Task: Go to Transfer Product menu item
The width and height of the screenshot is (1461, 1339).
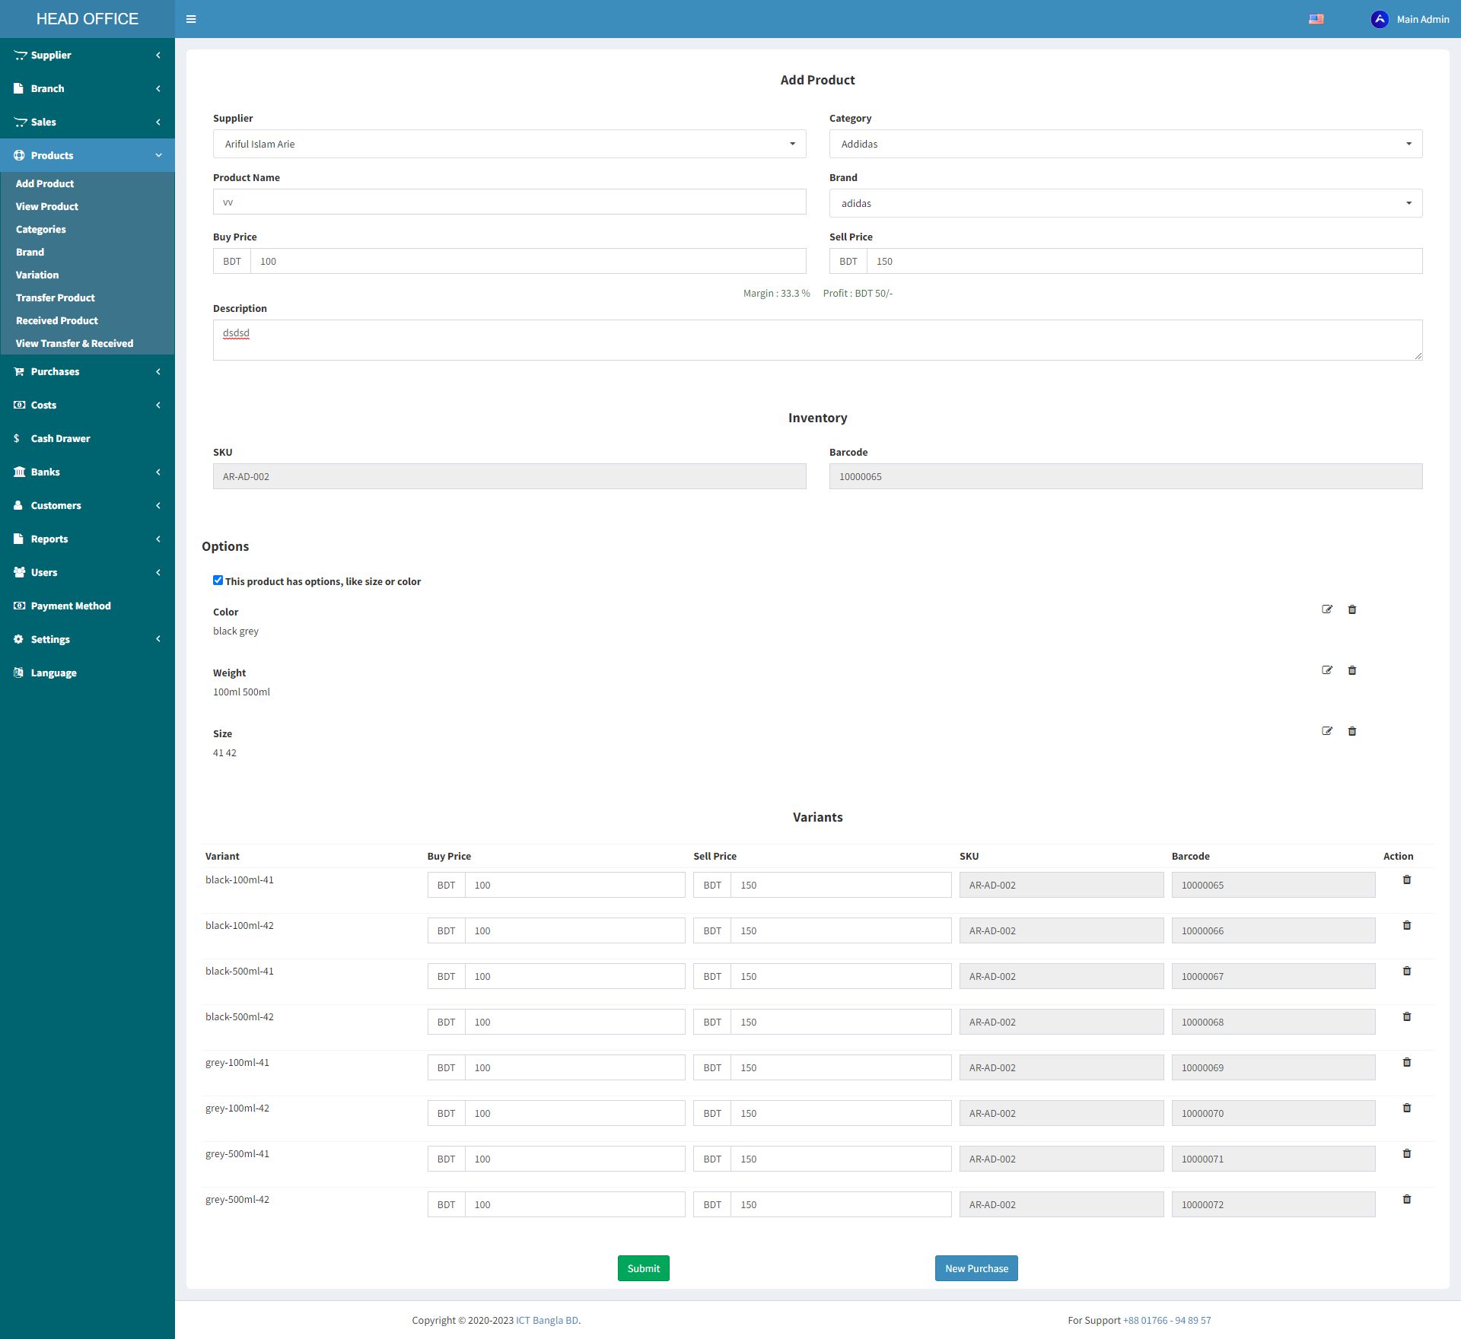Action: coord(56,297)
